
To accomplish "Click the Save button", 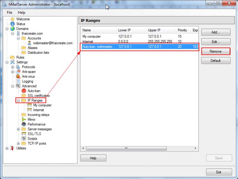I will click(x=219, y=158).
